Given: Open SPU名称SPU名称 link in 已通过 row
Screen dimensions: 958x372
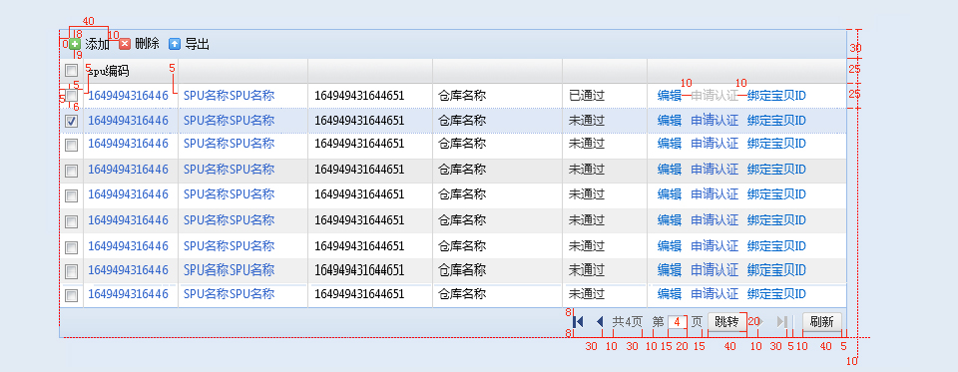Looking at the screenshot, I should click(230, 96).
